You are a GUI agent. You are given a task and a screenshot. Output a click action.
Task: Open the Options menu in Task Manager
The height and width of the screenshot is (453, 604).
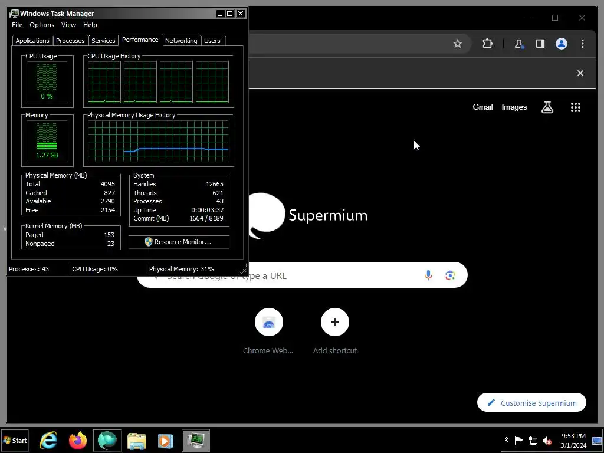(x=42, y=25)
